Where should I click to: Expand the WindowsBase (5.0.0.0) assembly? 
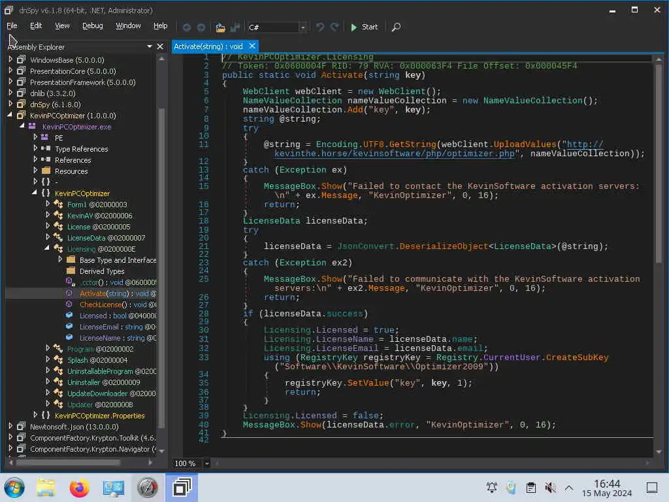coord(10,59)
